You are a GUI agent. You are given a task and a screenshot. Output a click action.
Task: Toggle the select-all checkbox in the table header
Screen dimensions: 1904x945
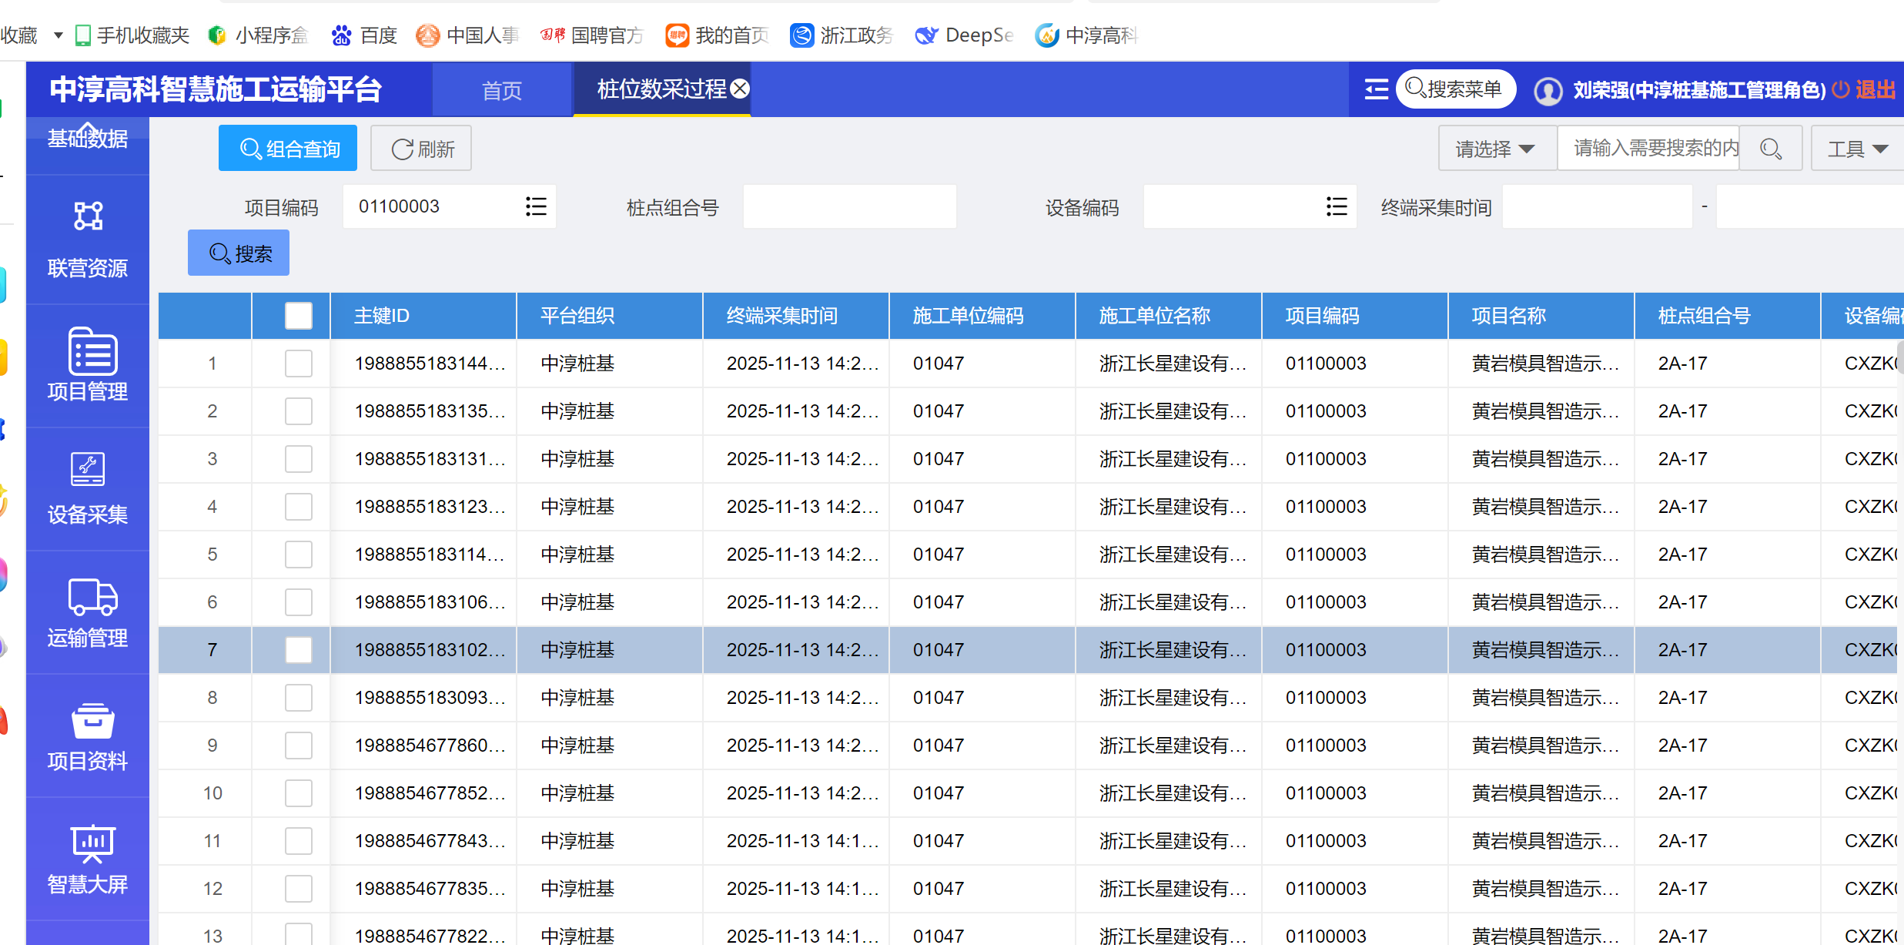tap(298, 316)
